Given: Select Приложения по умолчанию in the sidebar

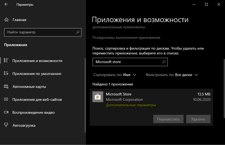Looking at the screenshot, I should tap(37, 74).
